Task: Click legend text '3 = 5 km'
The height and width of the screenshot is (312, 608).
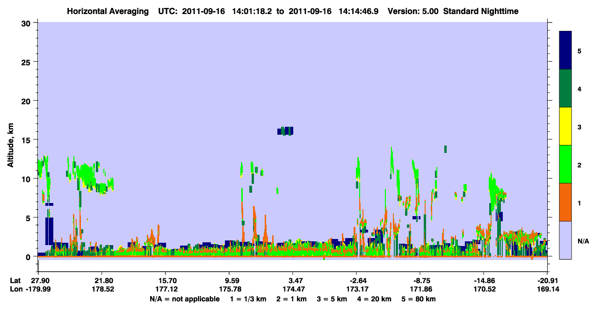Action: tap(332, 298)
